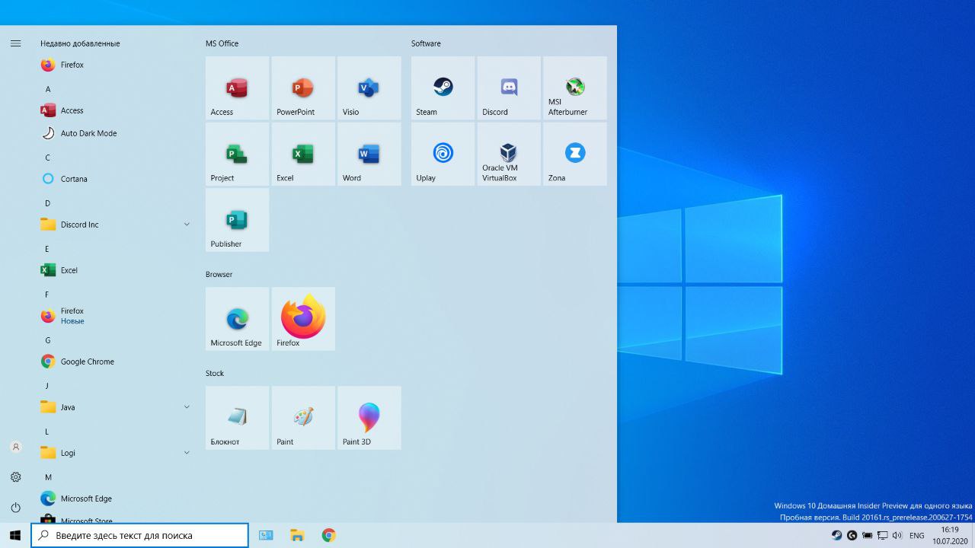The image size is (975, 548).
Task: Open the Access tile in MS Office group
Action: (x=237, y=88)
